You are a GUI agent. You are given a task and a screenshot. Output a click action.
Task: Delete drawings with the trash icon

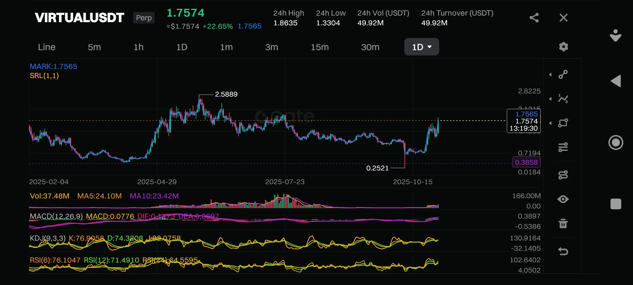pyautogui.click(x=563, y=224)
